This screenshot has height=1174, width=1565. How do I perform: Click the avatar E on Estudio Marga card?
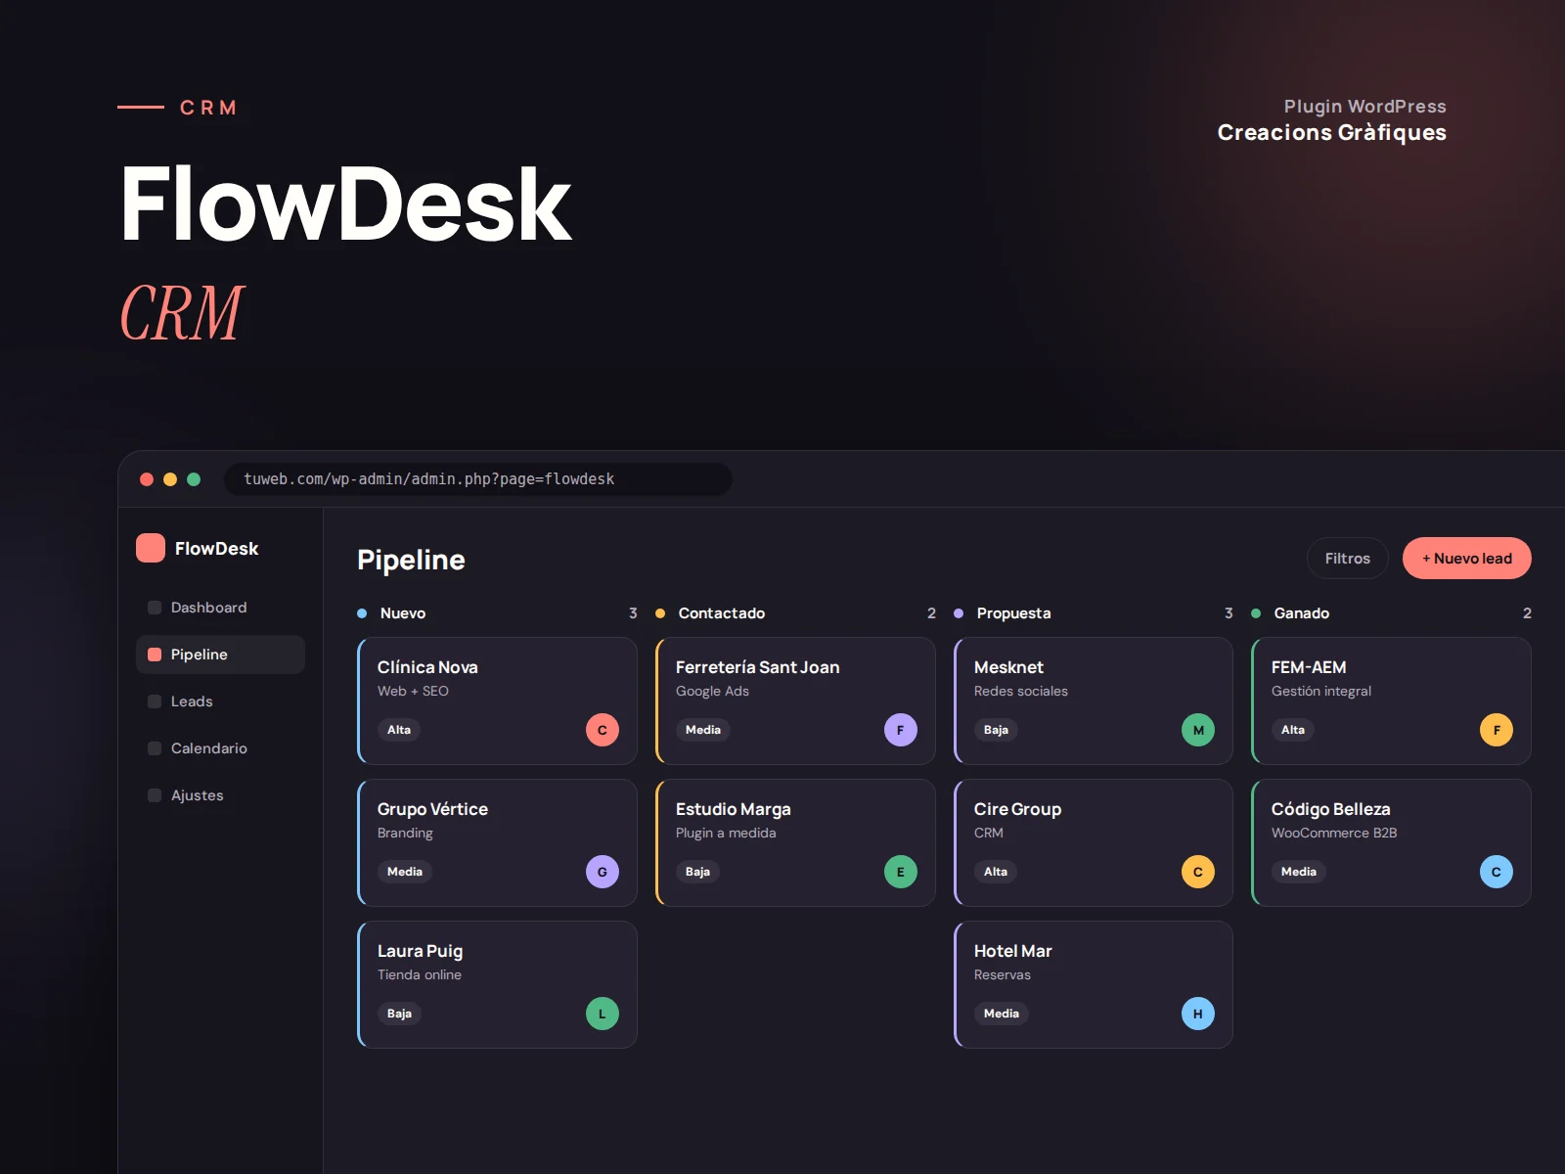[901, 872]
